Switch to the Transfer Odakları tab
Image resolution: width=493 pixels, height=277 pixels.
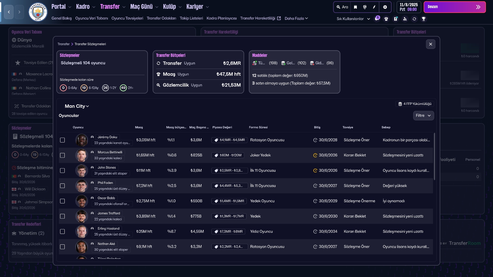161,18
